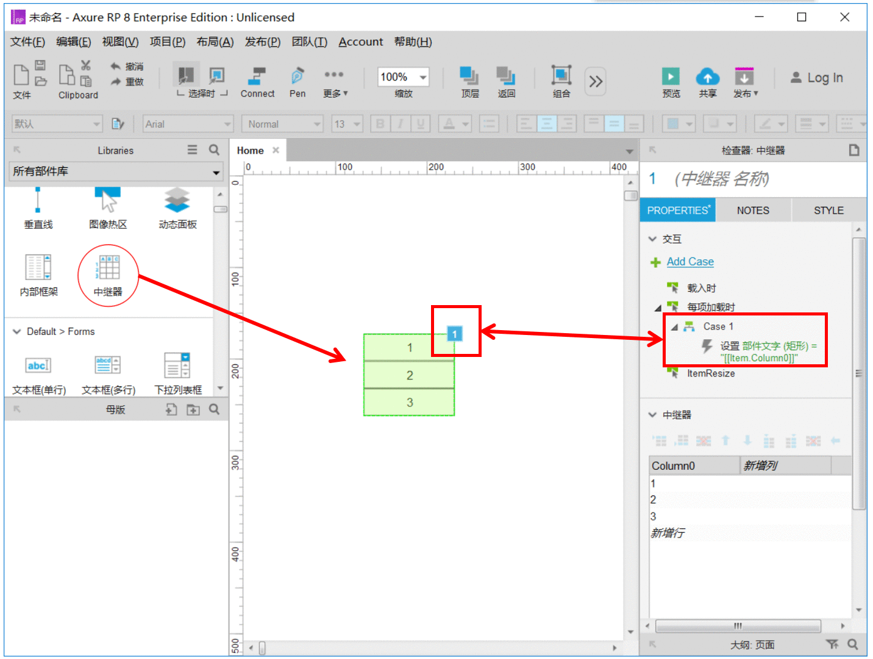Viewport: 873px width, 659px height.
Task: Switch to the STYLE tab
Action: [x=828, y=210]
